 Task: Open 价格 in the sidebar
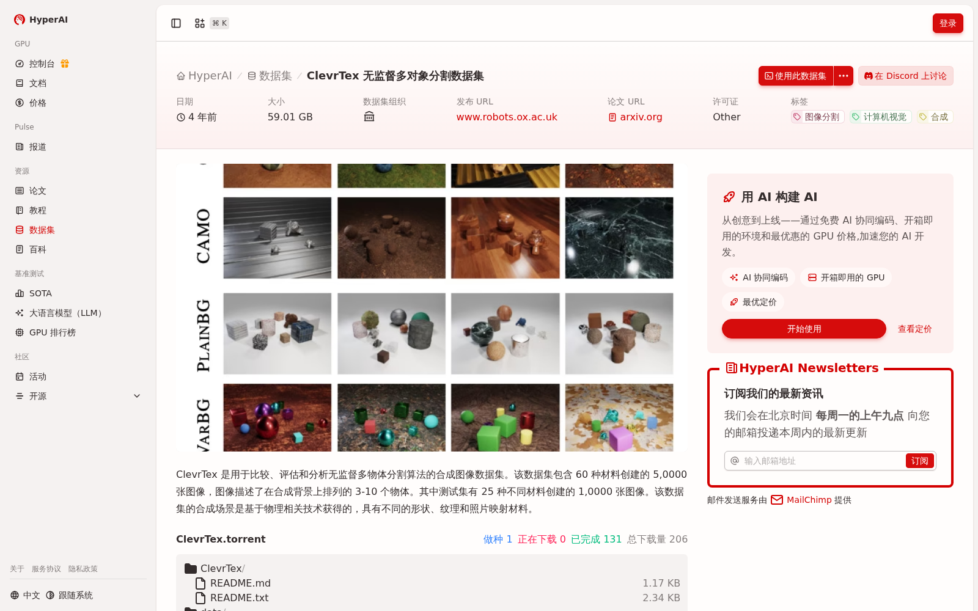click(38, 103)
